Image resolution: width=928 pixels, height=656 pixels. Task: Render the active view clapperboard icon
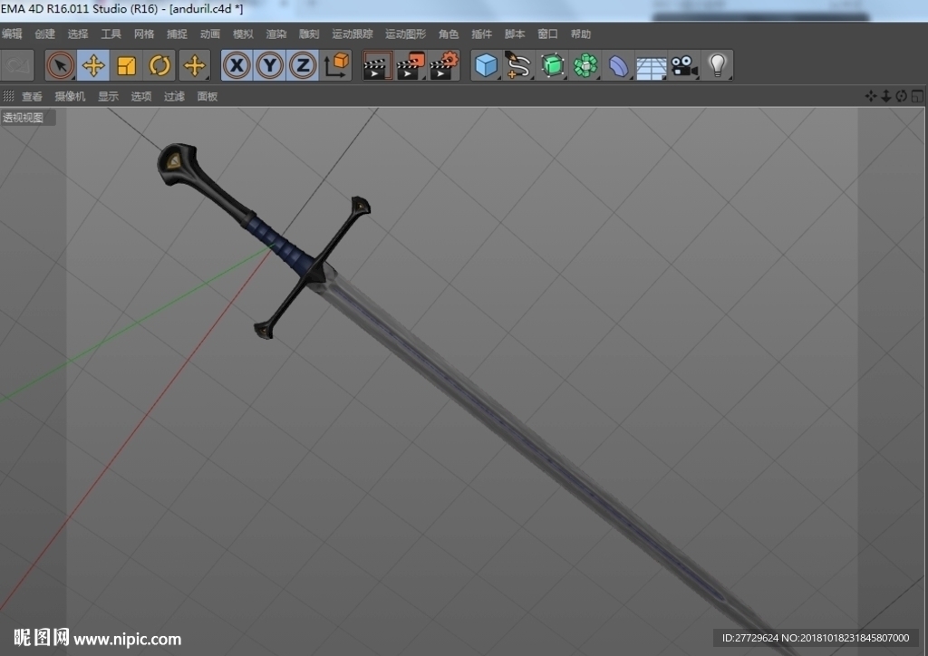(377, 65)
